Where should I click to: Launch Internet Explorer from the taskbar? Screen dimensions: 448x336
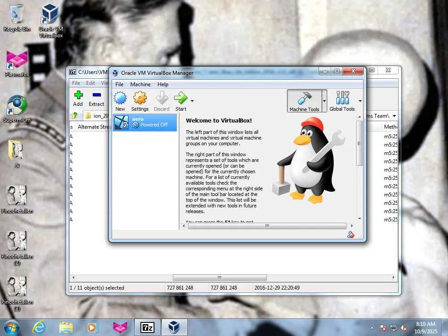(39, 327)
